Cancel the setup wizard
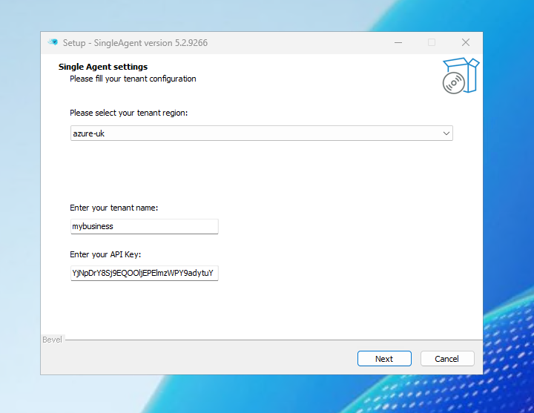 (446, 359)
